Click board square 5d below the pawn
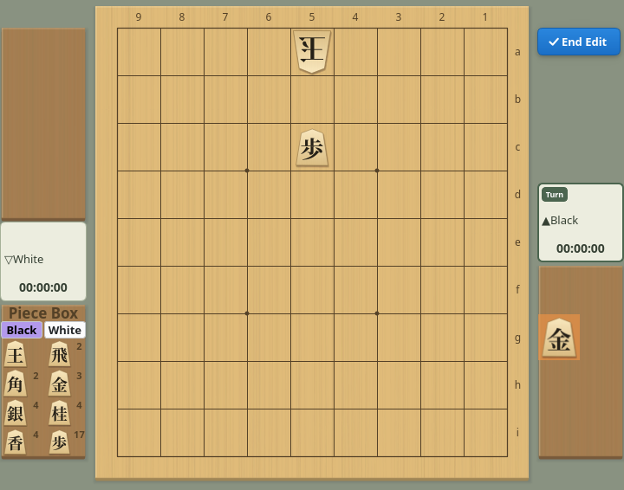624x490 pixels. (312, 195)
